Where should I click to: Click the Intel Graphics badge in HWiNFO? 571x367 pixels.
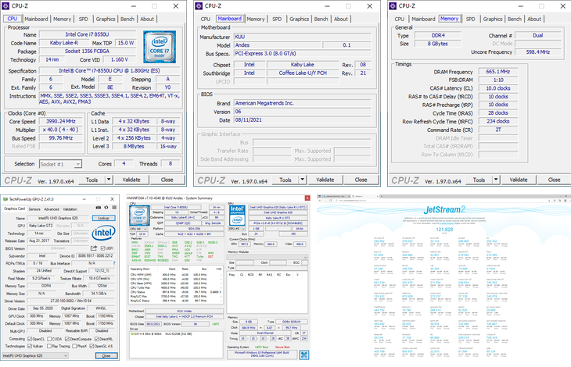(x=237, y=215)
